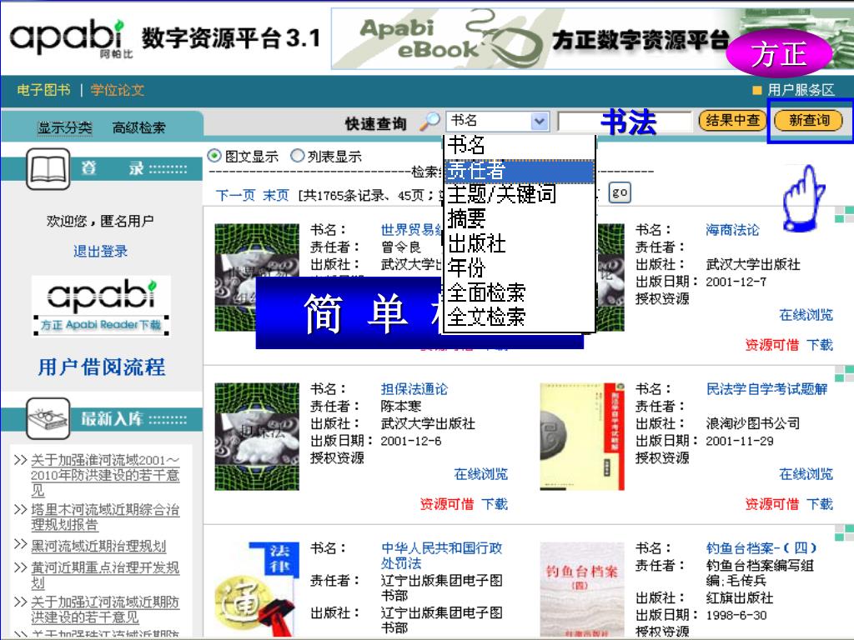Click the book stack icon beside 最新入库

(48, 418)
